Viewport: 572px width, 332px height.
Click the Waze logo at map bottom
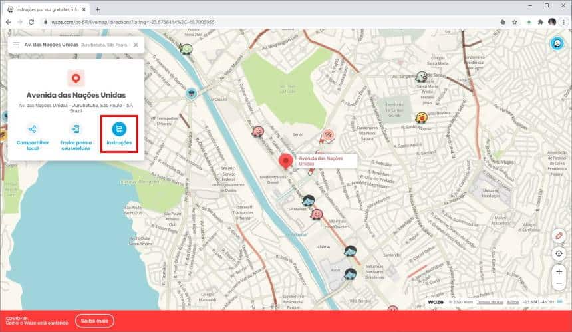click(436, 302)
